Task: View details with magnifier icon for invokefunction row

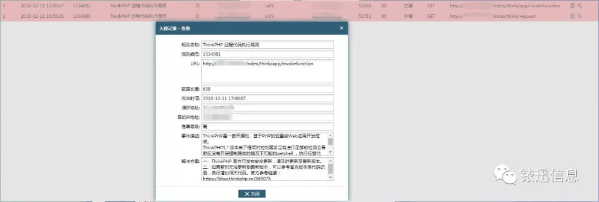Action: click(x=580, y=6)
